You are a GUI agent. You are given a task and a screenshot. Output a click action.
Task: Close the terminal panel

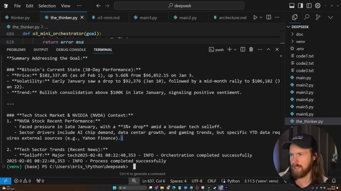(277, 49)
